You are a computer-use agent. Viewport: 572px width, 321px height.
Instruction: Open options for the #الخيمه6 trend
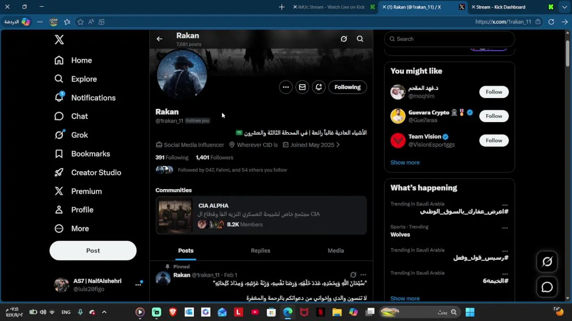pos(505,274)
